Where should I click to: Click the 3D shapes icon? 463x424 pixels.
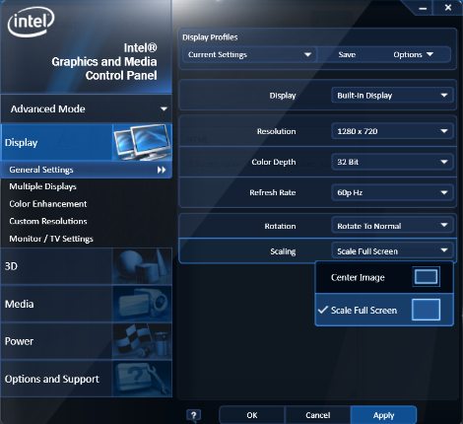point(142,266)
